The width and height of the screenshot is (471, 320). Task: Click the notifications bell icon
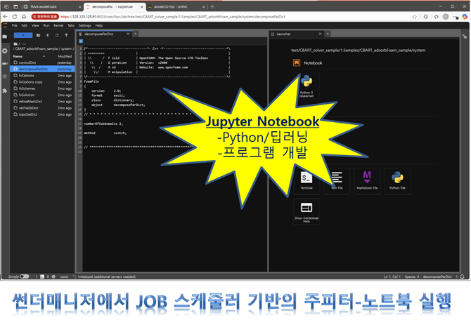point(463,276)
